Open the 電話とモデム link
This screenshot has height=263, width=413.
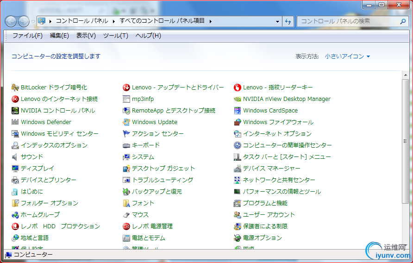coord(149,238)
